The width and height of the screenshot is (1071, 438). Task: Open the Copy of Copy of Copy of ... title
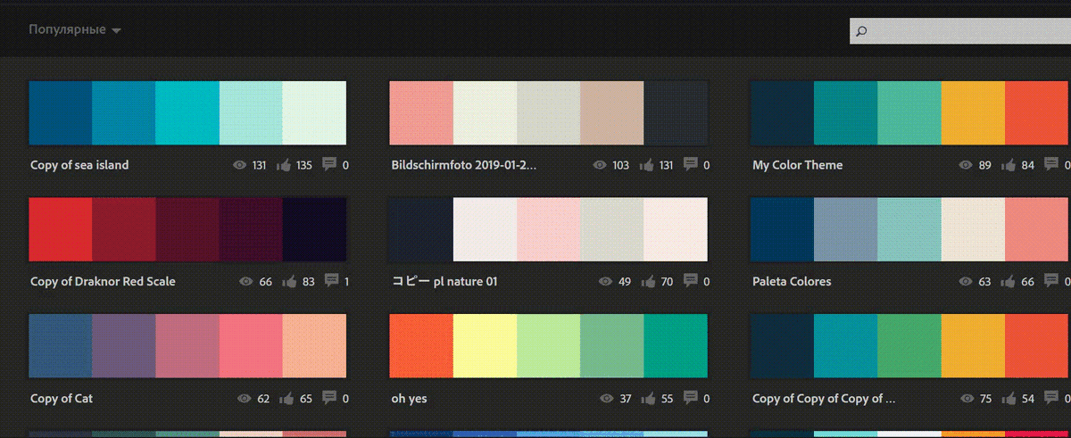pyautogui.click(x=823, y=399)
